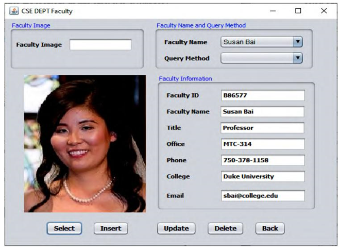The height and width of the screenshot is (251, 340).
Task: Click the Faculty ID field containing B86577
Action: tap(263, 95)
